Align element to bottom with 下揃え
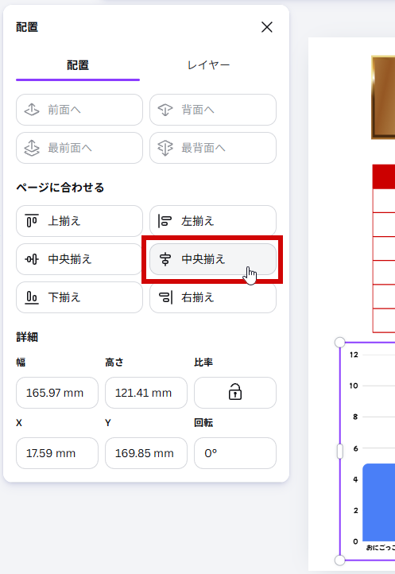Viewport: 395px width, 574px height. tap(79, 297)
